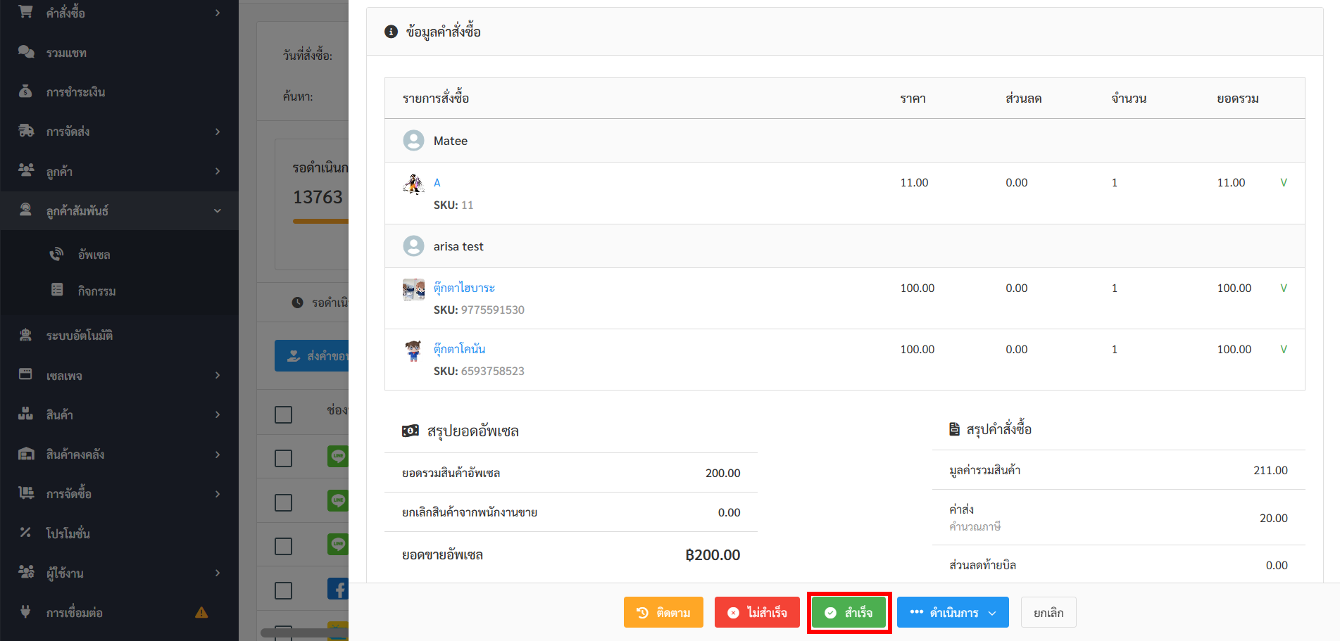Screen dimensions: 1340x641
Task: Toggle the header select-all checkbox in order list
Action: pos(283,414)
